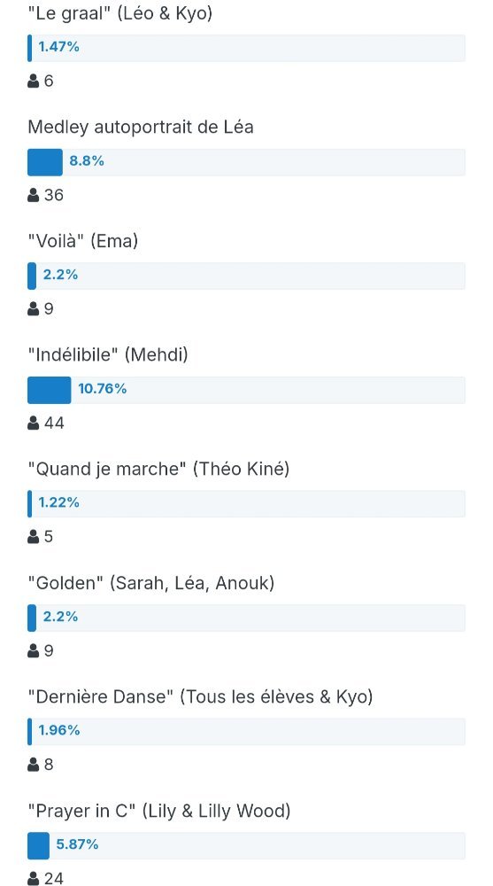Click the 5.87% progress bar
The width and height of the screenshot is (493, 886).
(246, 845)
